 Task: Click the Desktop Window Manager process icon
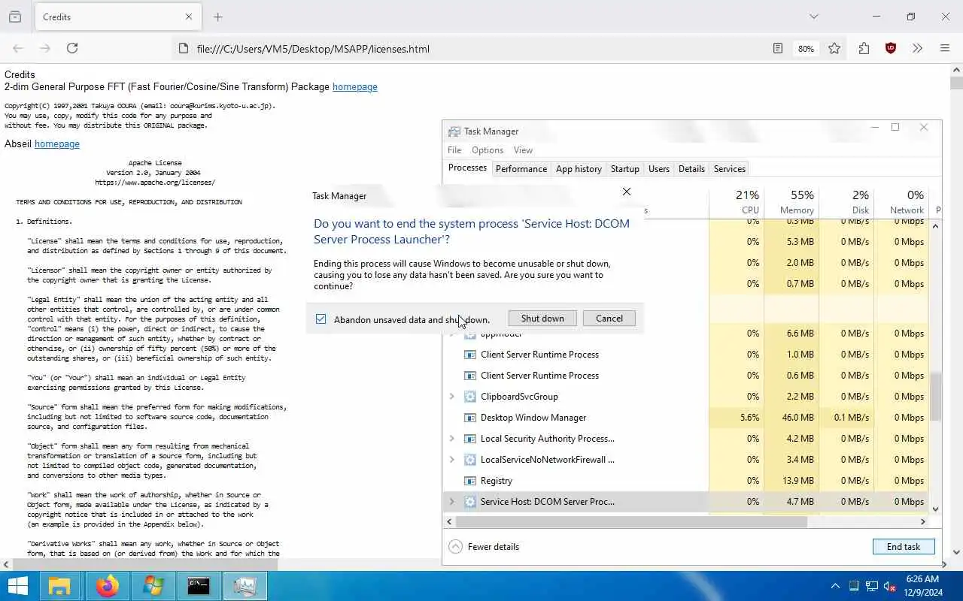(x=470, y=418)
